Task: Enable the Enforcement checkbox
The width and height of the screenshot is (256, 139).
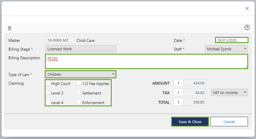Action: pyautogui.click(x=79, y=102)
